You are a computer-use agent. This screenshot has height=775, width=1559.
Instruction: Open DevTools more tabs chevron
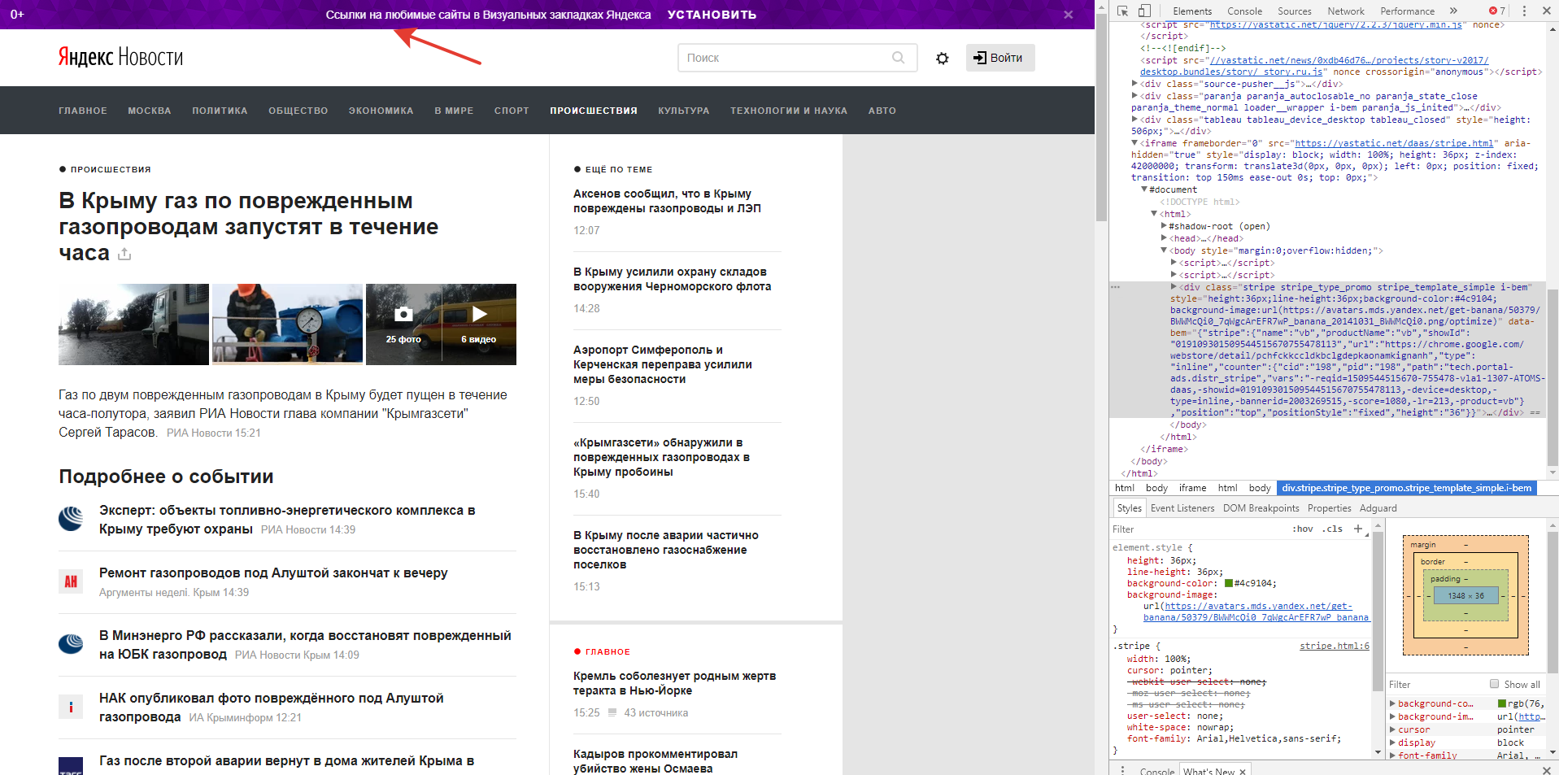pyautogui.click(x=1453, y=11)
